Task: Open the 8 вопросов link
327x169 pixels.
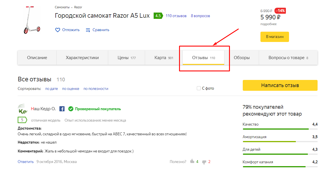Action: [200, 16]
